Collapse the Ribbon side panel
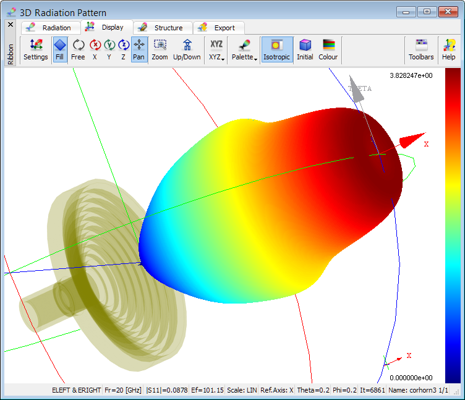This screenshot has width=465, height=400. pos(10,25)
